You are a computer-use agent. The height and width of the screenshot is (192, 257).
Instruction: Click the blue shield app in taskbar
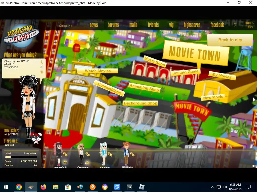117,187
